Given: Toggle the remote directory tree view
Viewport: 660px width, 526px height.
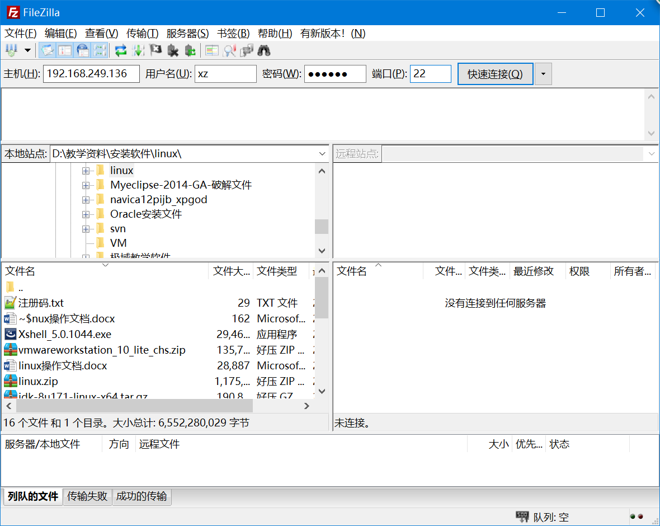Looking at the screenshot, I should [83, 50].
